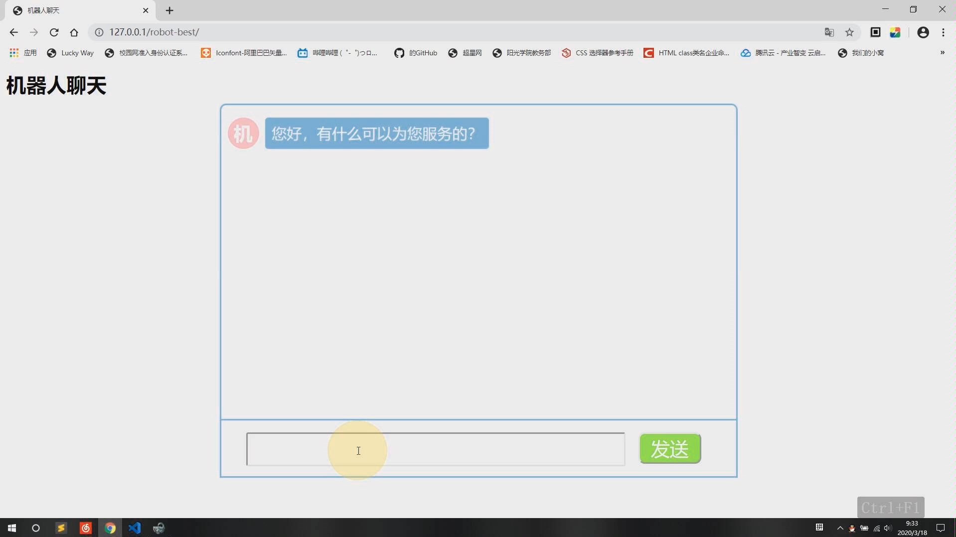Screen dimensions: 956x537
Task: Reload the page with the refresh icon
Action: click(54, 32)
